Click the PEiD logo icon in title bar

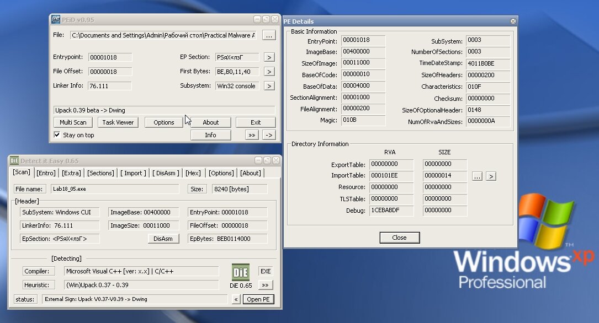click(56, 19)
